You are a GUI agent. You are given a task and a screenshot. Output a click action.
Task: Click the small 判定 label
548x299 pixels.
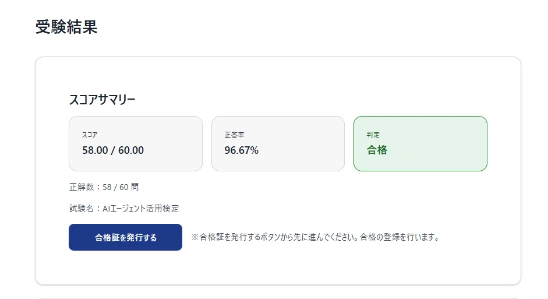(x=373, y=135)
